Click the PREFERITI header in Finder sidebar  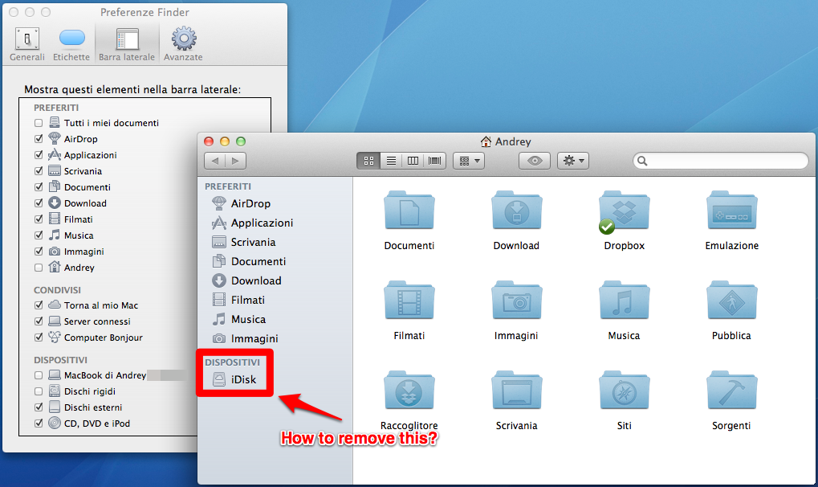(228, 186)
